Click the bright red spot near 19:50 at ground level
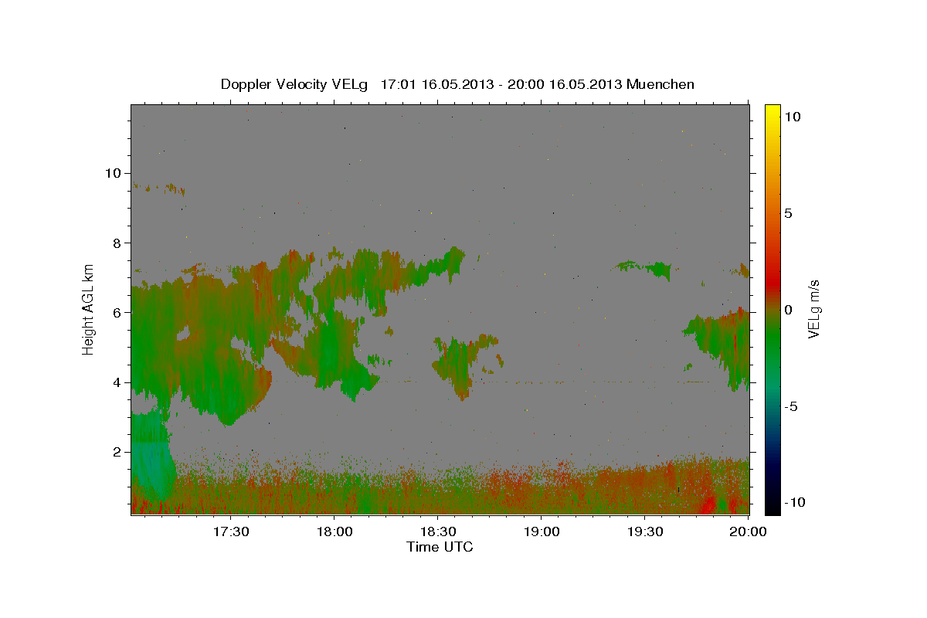Viewport: 927px width, 618px height. (707, 506)
